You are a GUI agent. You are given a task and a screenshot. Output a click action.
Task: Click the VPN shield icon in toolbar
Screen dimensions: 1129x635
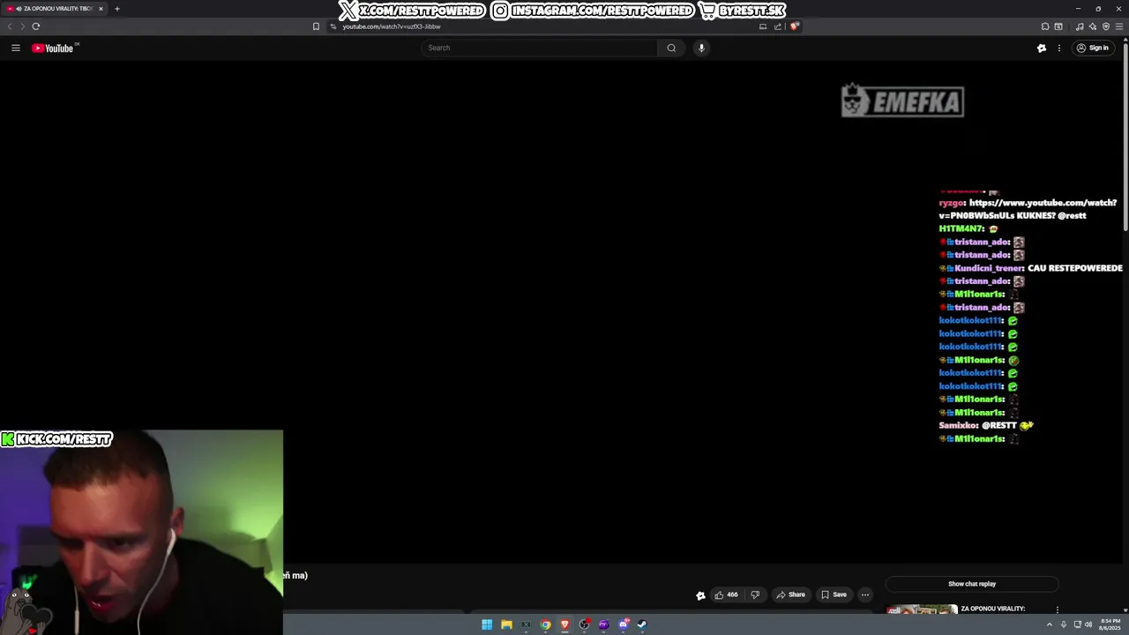point(1106,26)
